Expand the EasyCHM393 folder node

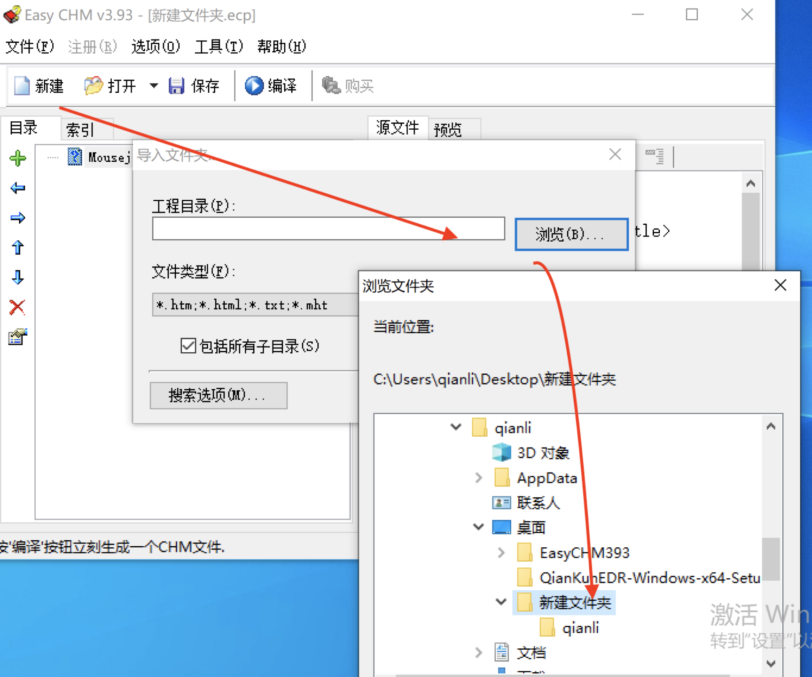click(501, 552)
